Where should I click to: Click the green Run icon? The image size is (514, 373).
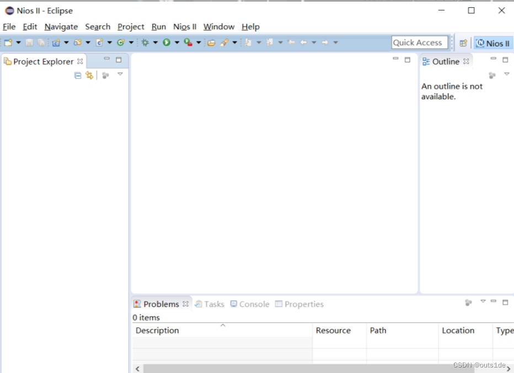(167, 42)
